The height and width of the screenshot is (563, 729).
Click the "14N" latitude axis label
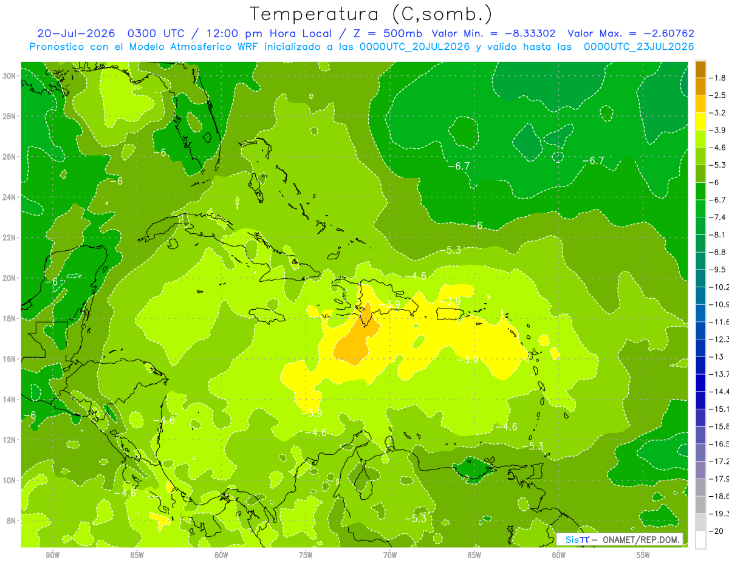tap(9, 400)
